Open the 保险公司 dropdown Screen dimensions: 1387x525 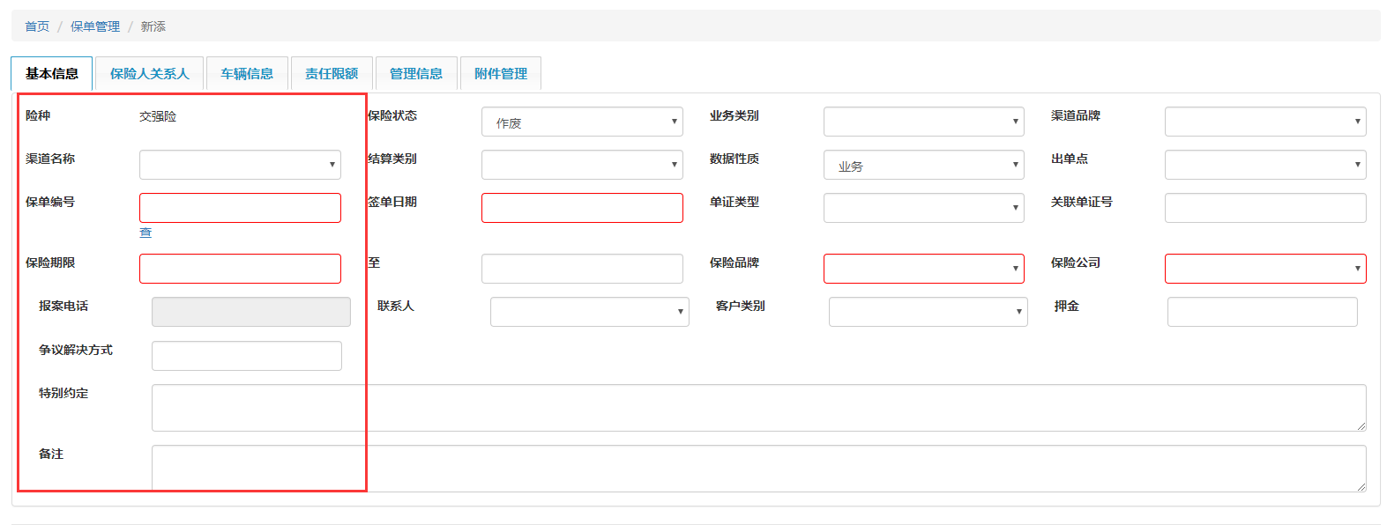(x=1265, y=269)
